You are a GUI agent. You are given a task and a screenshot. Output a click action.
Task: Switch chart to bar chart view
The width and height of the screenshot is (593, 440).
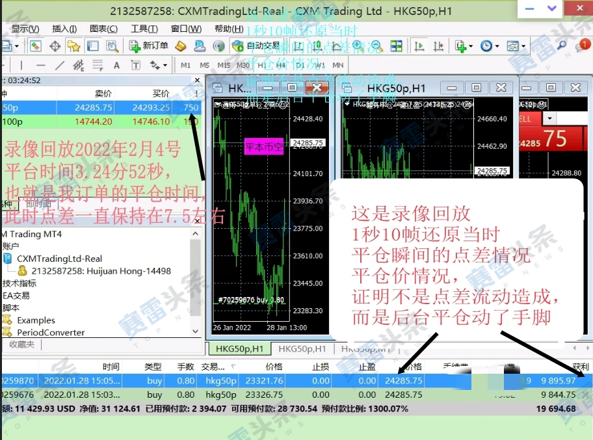(x=298, y=46)
